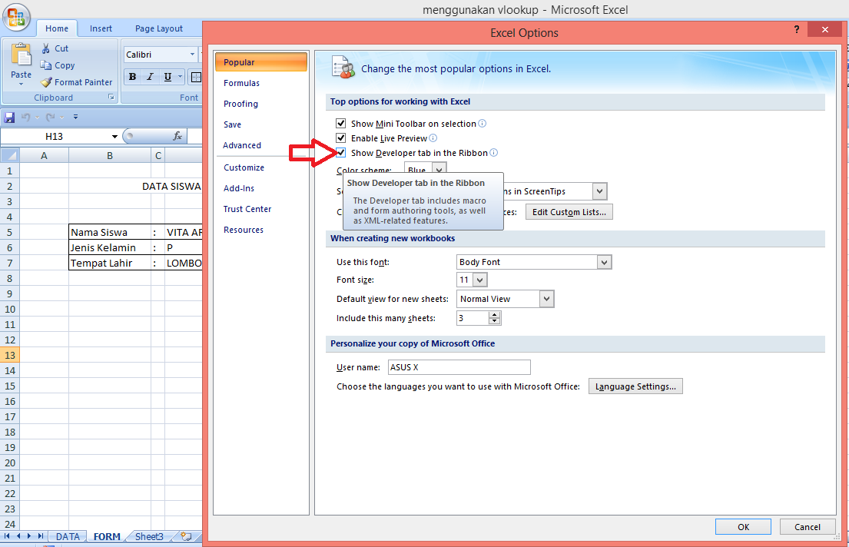Viewport: 849px width, 547px height.
Task: Click the Undo arrow icon
Action: [x=25, y=117]
